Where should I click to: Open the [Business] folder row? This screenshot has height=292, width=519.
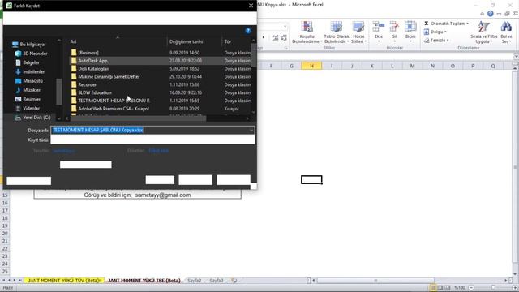click(161, 53)
